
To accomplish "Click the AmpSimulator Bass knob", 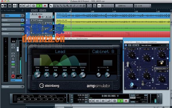I will pyautogui.click(x=47, y=75).
